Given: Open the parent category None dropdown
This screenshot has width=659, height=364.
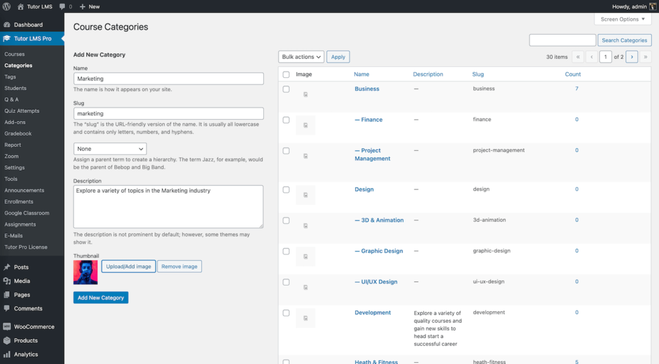Looking at the screenshot, I should [109, 149].
